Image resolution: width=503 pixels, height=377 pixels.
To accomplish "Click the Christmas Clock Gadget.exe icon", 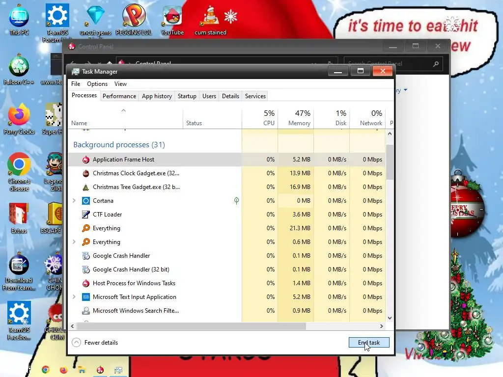I will [x=85, y=173].
